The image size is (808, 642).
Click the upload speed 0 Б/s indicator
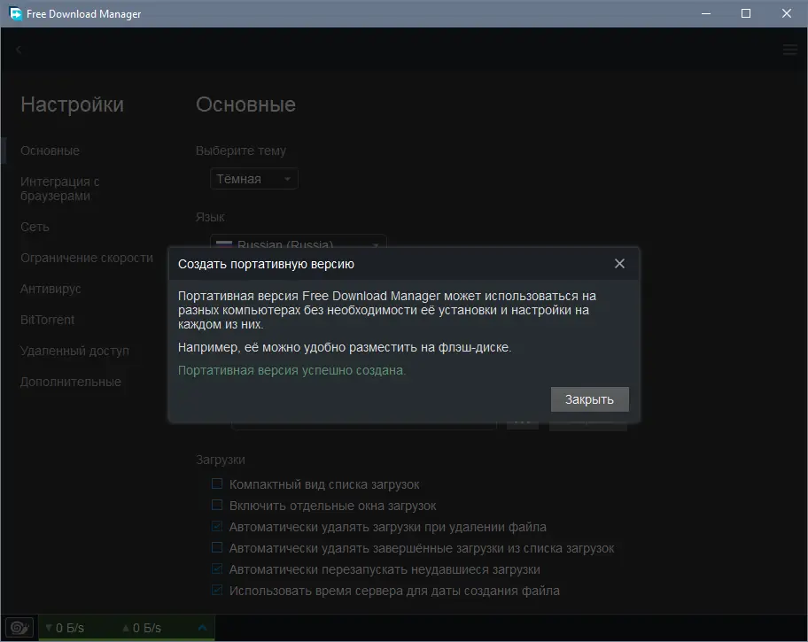pos(142,628)
